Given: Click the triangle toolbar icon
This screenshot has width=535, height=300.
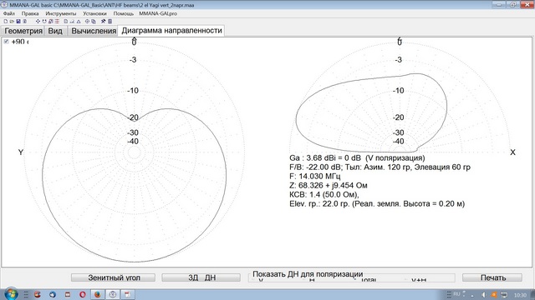Looking at the screenshot, I should pos(79,22).
